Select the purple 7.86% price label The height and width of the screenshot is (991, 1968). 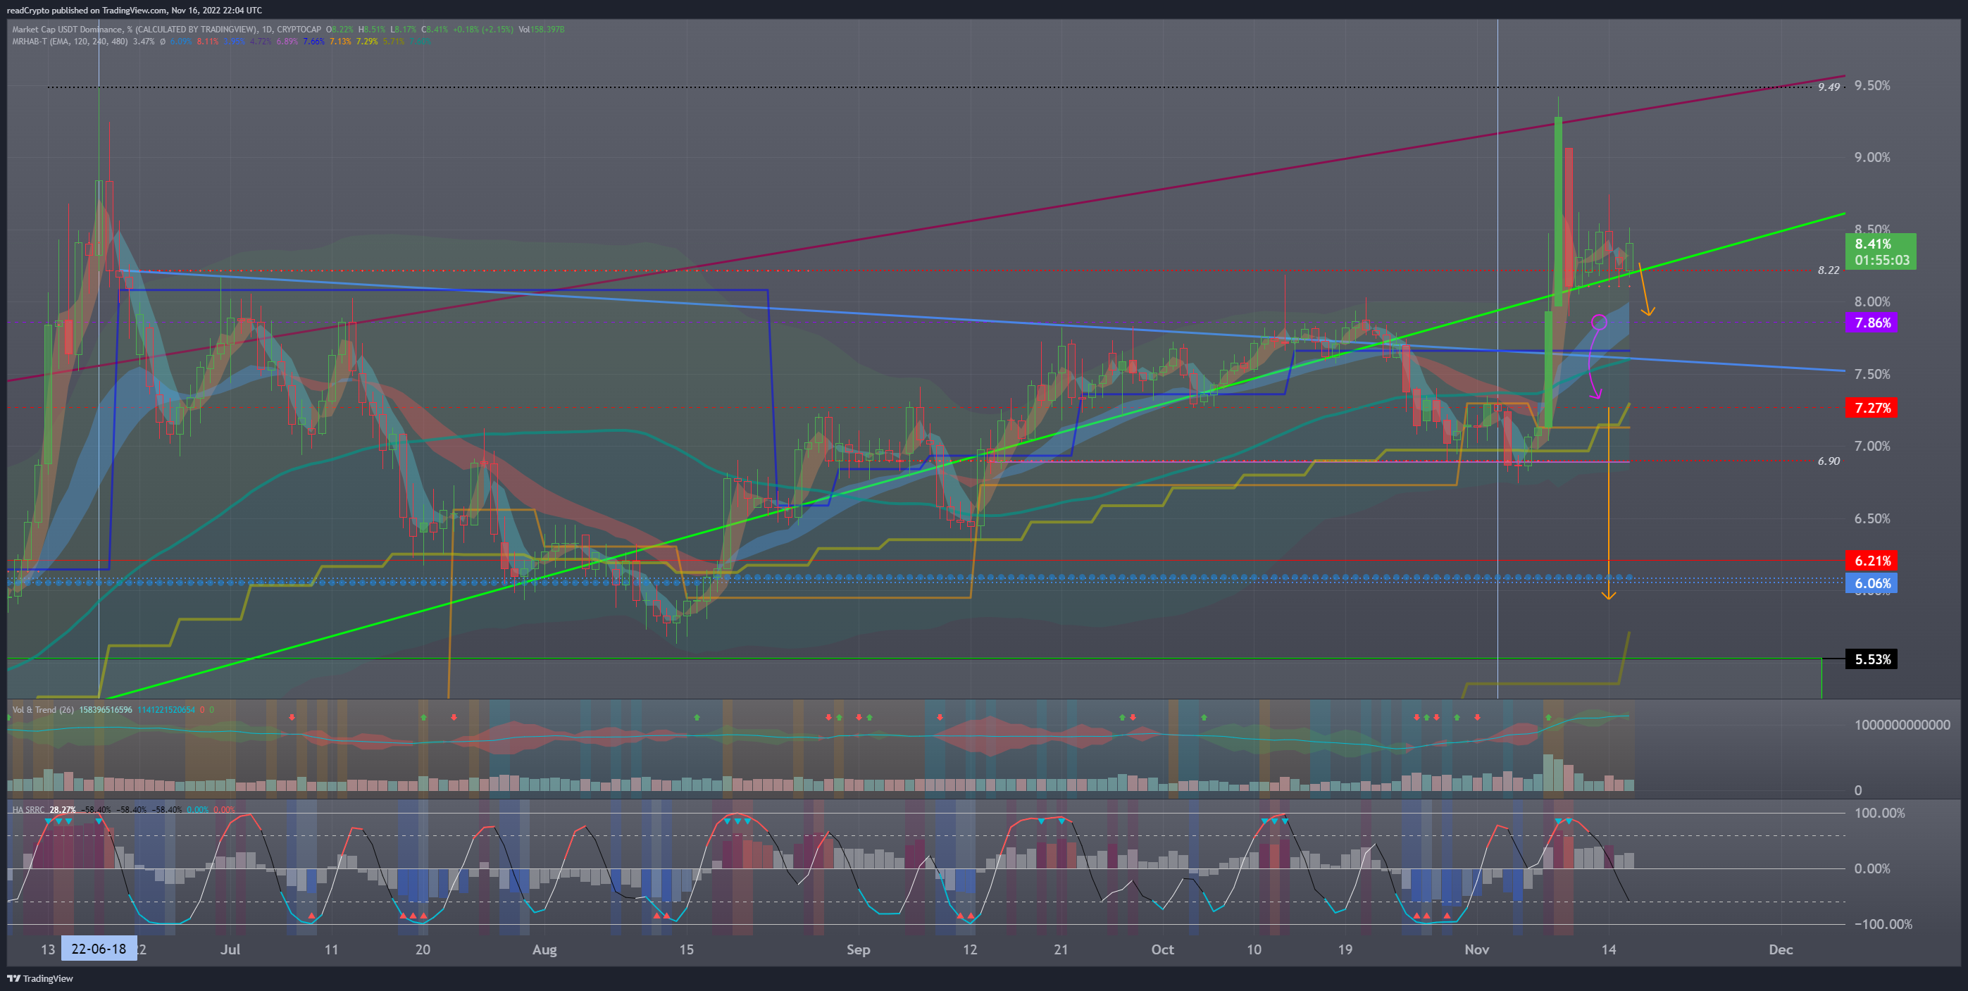click(1872, 323)
